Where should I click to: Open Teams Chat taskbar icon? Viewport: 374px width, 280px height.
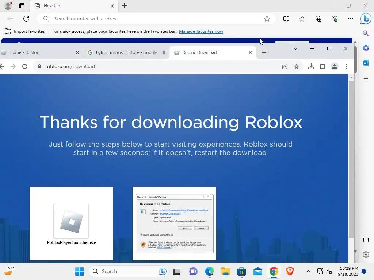[x=193, y=271]
